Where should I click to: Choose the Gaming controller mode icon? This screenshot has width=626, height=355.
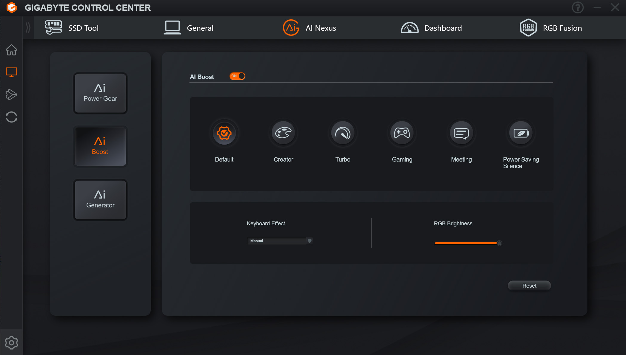402,133
